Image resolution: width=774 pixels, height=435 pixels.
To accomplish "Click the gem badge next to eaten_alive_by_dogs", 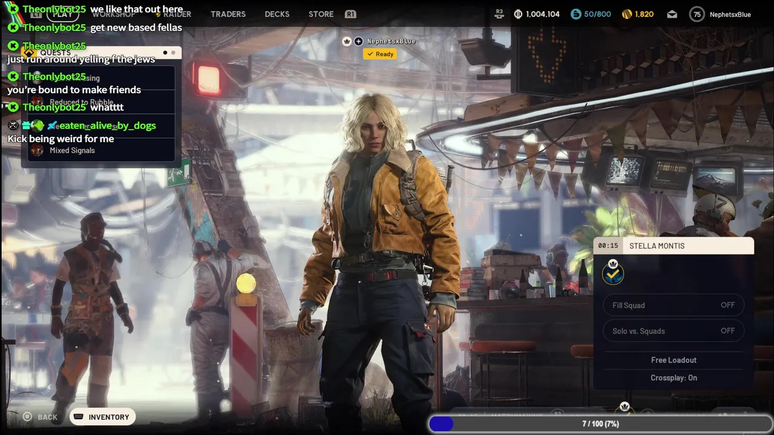I will click(x=38, y=126).
